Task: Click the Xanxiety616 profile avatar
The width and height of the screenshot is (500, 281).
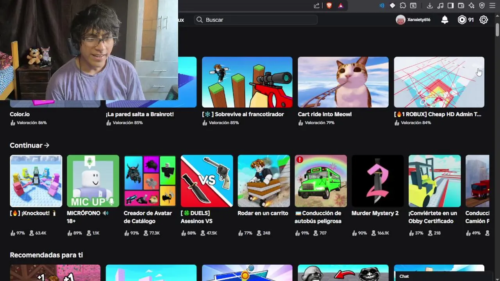Action: pyautogui.click(x=400, y=20)
